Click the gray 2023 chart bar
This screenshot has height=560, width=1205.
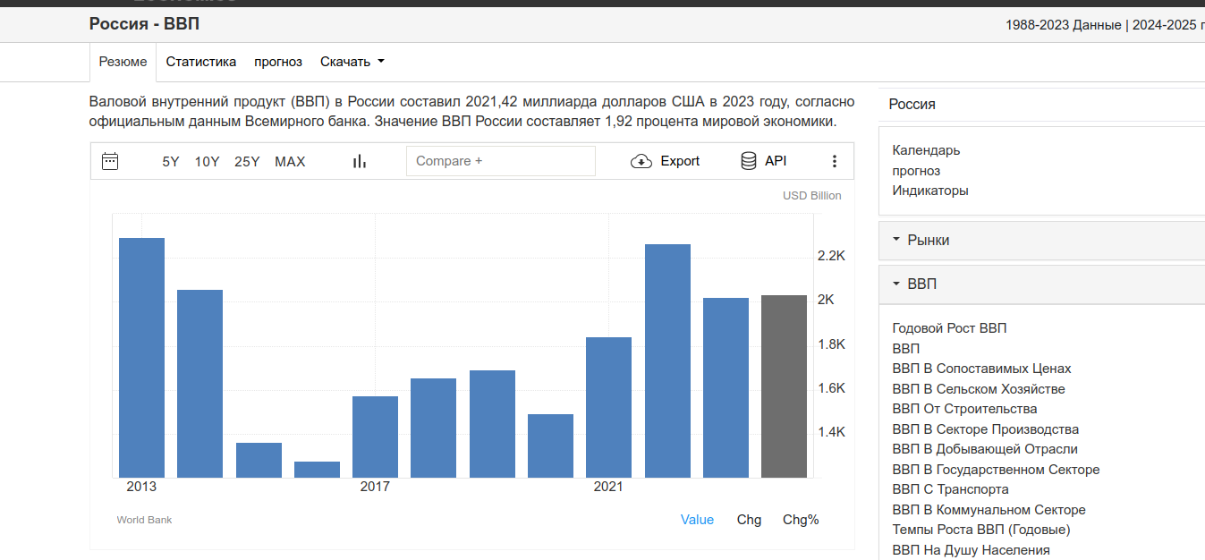click(x=784, y=386)
